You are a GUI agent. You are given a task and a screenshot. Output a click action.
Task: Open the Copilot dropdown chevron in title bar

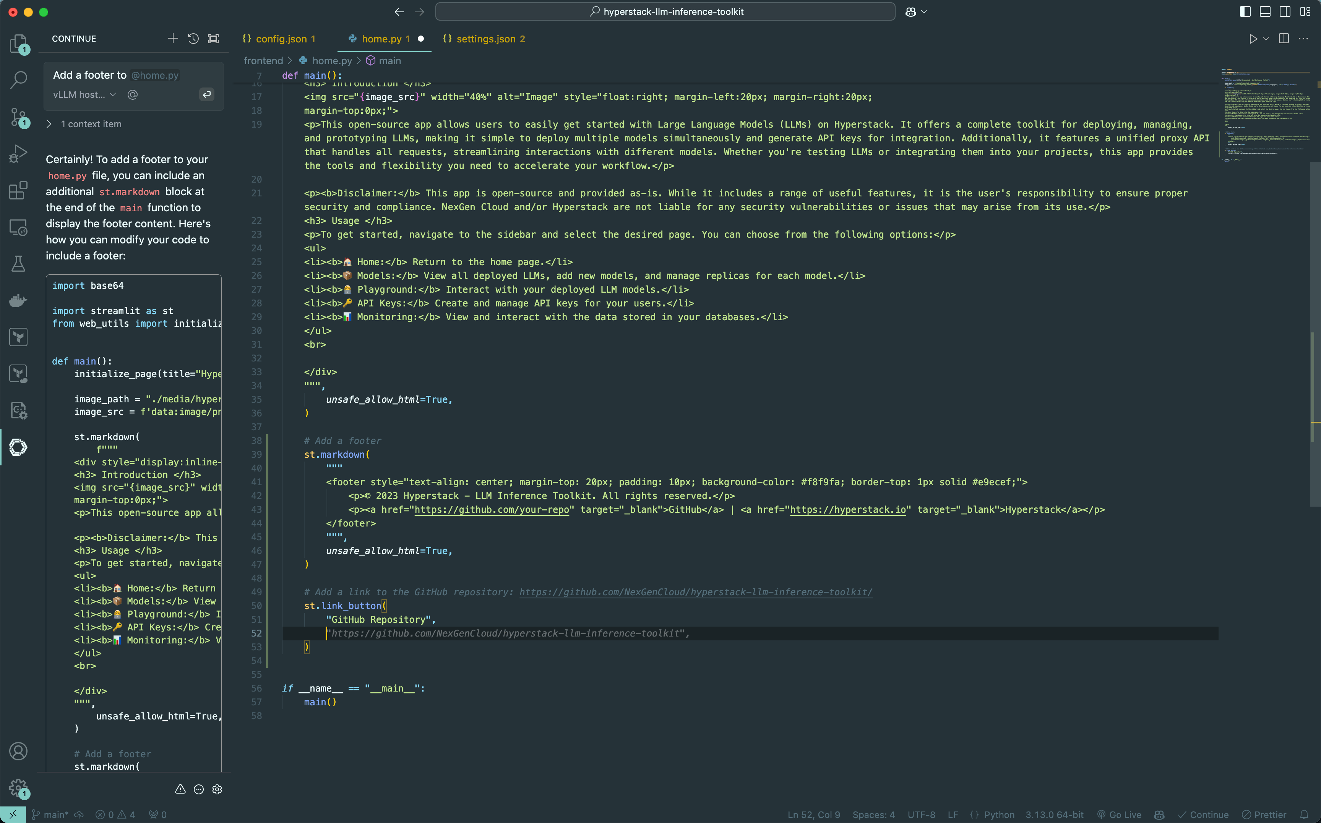click(923, 11)
